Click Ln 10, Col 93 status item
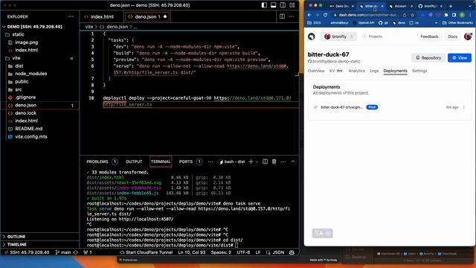Screen dimensions: 476x268 (x=192, y=252)
